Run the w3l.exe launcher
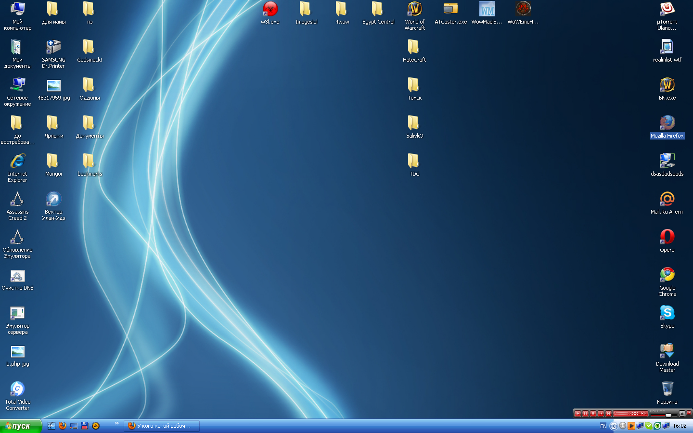Screen dimensions: 693x433 pyautogui.click(x=270, y=9)
